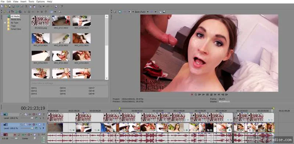This screenshot has width=294, height=144.
Task: Click the timecode display 00:21:23;19
Action: click(x=33, y=108)
